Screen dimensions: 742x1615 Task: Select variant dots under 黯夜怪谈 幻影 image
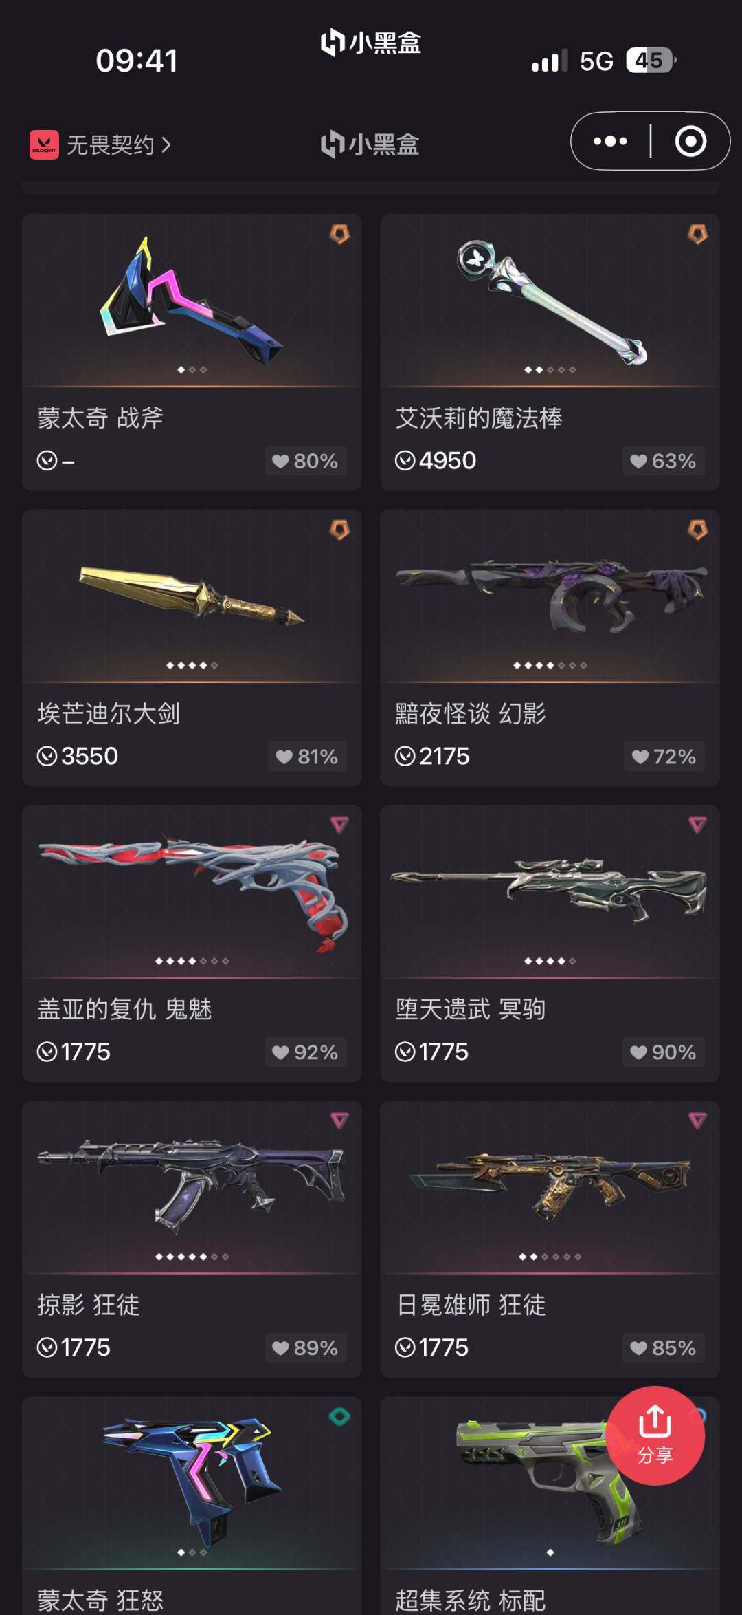click(x=550, y=665)
